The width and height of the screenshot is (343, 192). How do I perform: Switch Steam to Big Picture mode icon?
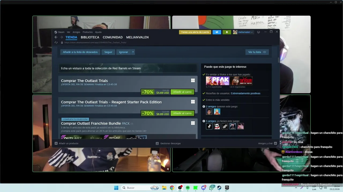pos(259,32)
